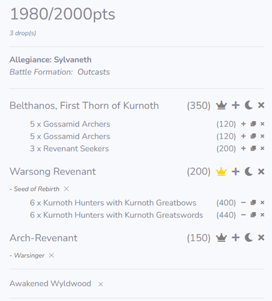
Task: Select the Warsong Revenant hero entry
Action: point(53,171)
